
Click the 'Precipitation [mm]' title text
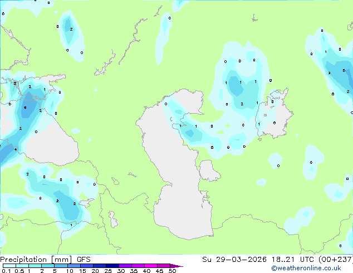click(36, 260)
